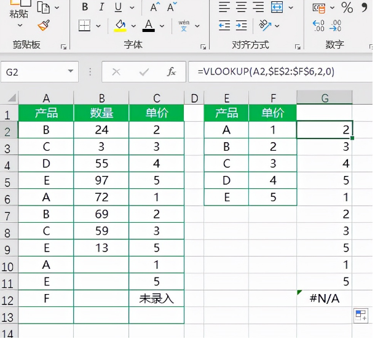Open the Paste (粘贴) dropdown arrow
The width and height of the screenshot is (375, 339).
click(x=20, y=25)
